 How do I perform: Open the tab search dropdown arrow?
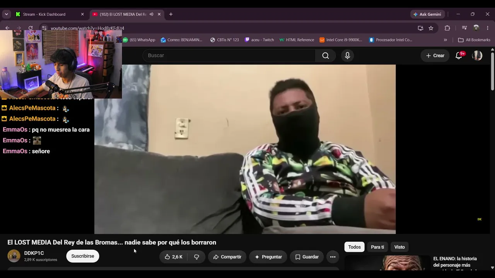(x=6, y=14)
